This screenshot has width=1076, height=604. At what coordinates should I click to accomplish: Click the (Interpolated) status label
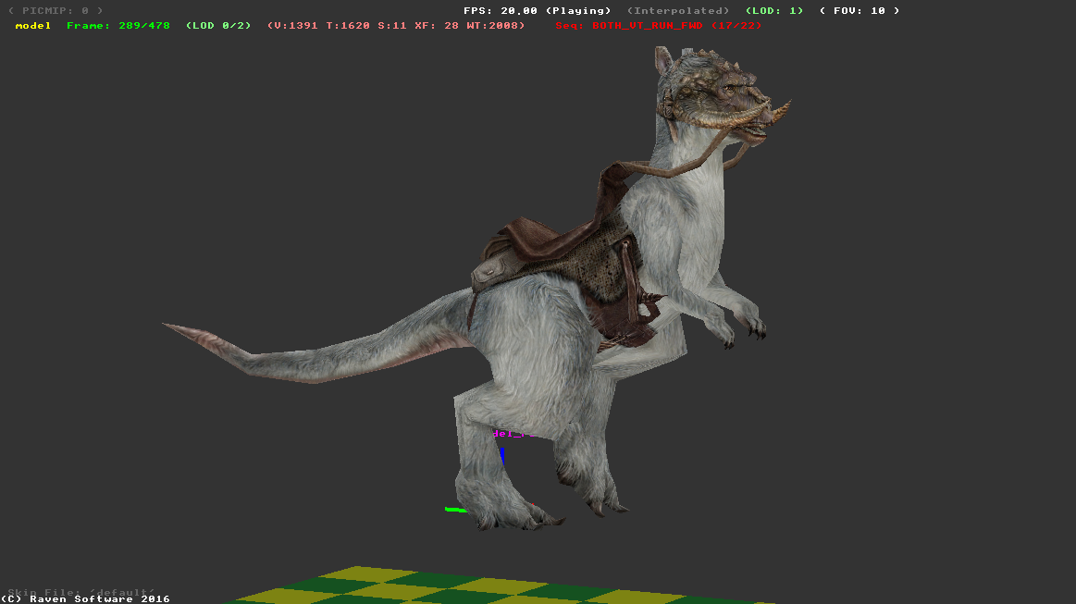[678, 11]
